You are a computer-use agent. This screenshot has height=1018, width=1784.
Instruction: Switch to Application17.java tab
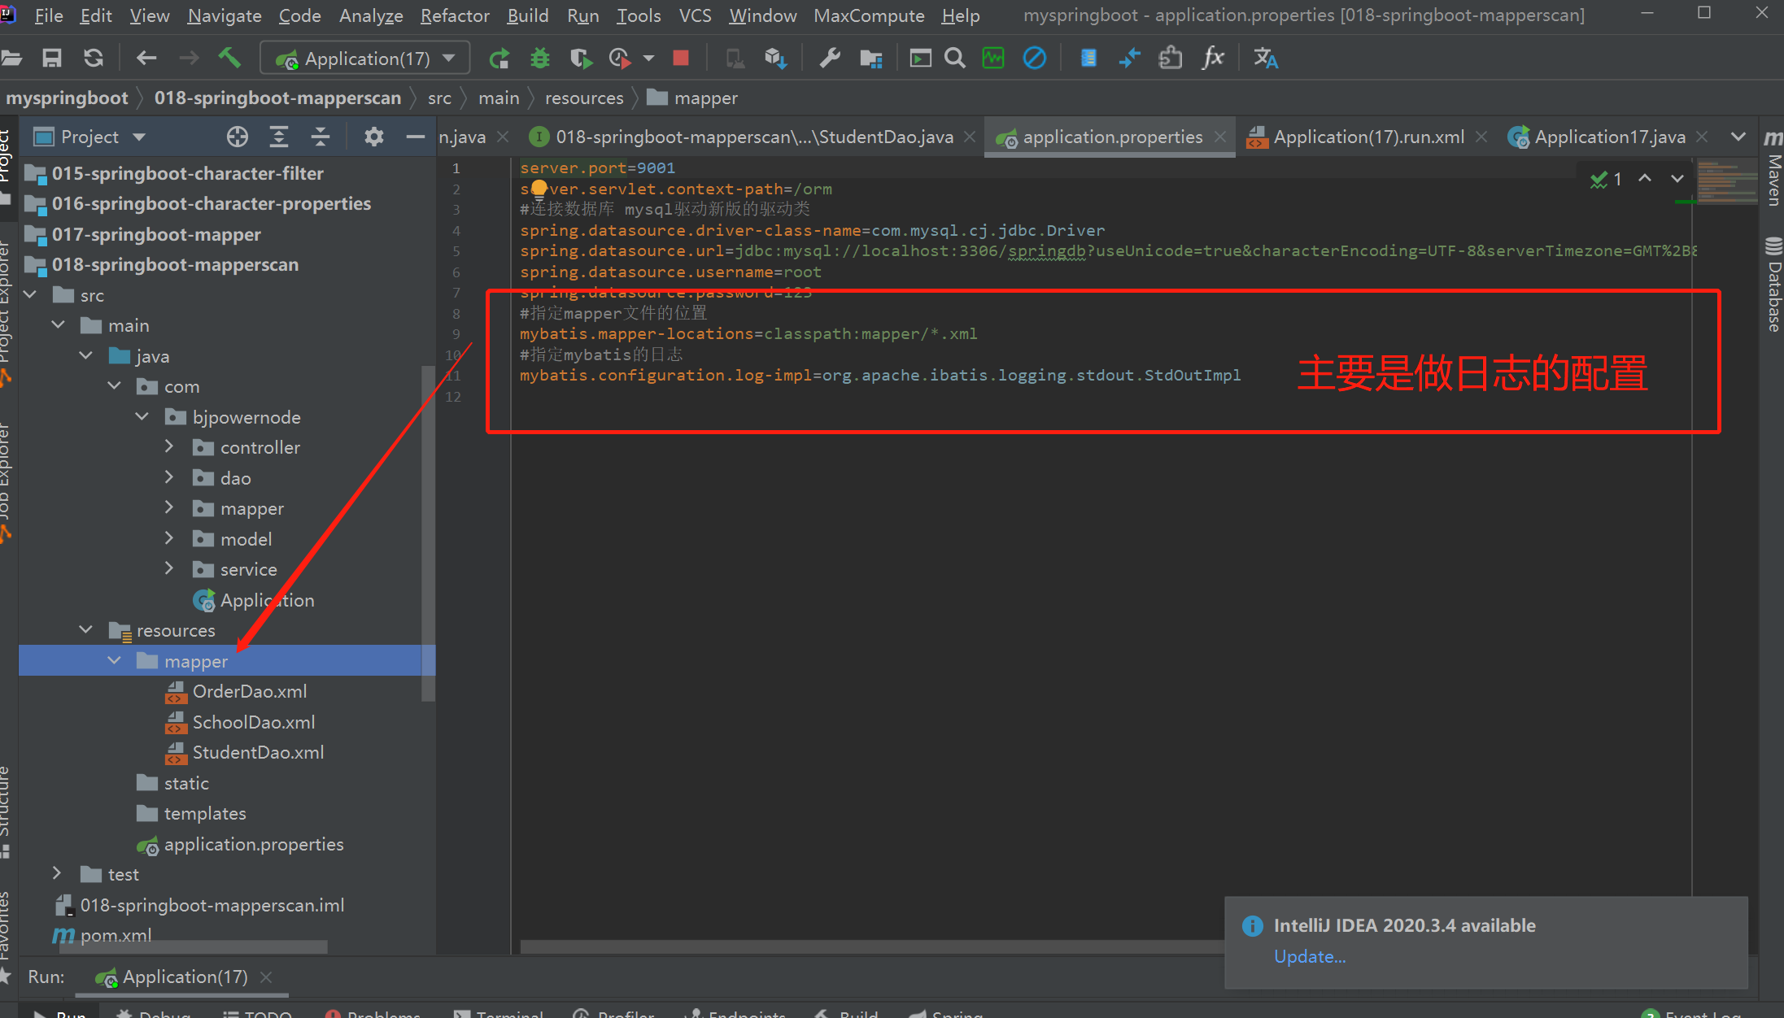click(x=1609, y=137)
